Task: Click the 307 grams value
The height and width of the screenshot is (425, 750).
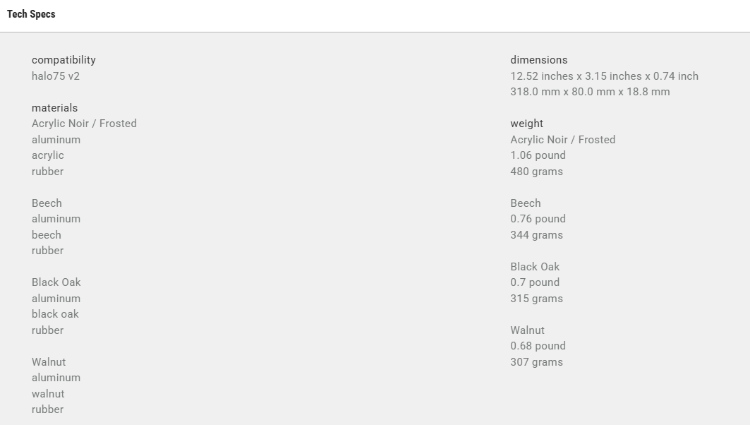Action: click(536, 362)
